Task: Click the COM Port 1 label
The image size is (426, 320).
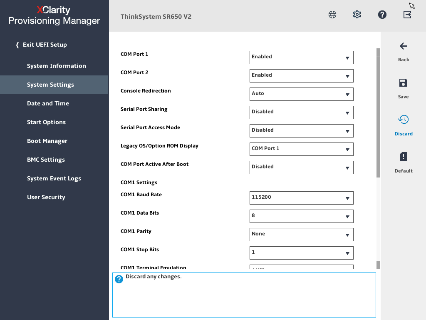Action: point(134,54)
